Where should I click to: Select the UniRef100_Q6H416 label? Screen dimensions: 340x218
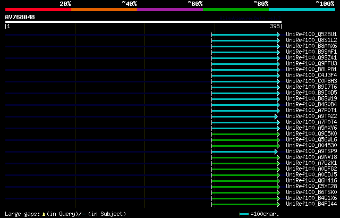[x=311, y=181]
